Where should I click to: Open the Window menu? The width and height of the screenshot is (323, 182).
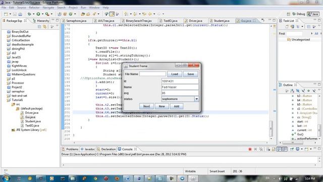click(x=94, y=8)
